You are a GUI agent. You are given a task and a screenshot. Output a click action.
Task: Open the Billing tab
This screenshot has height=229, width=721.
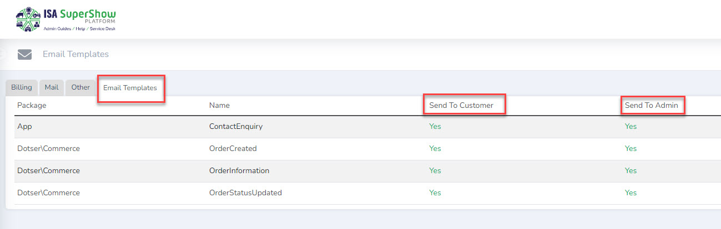tap(22, 87)
